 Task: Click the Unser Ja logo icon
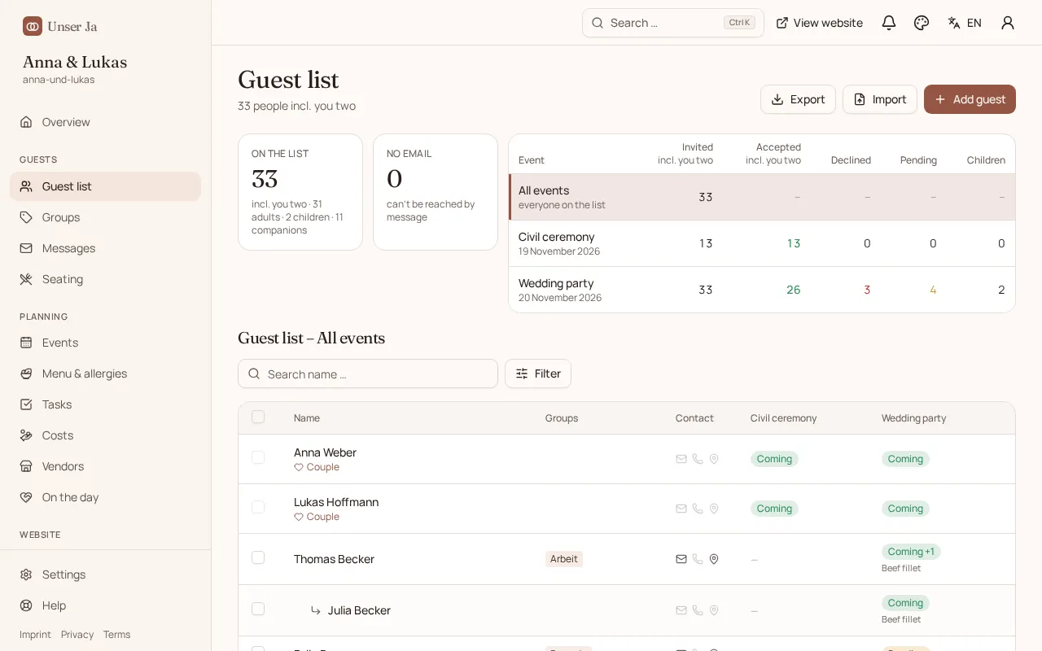coord(33,26)
